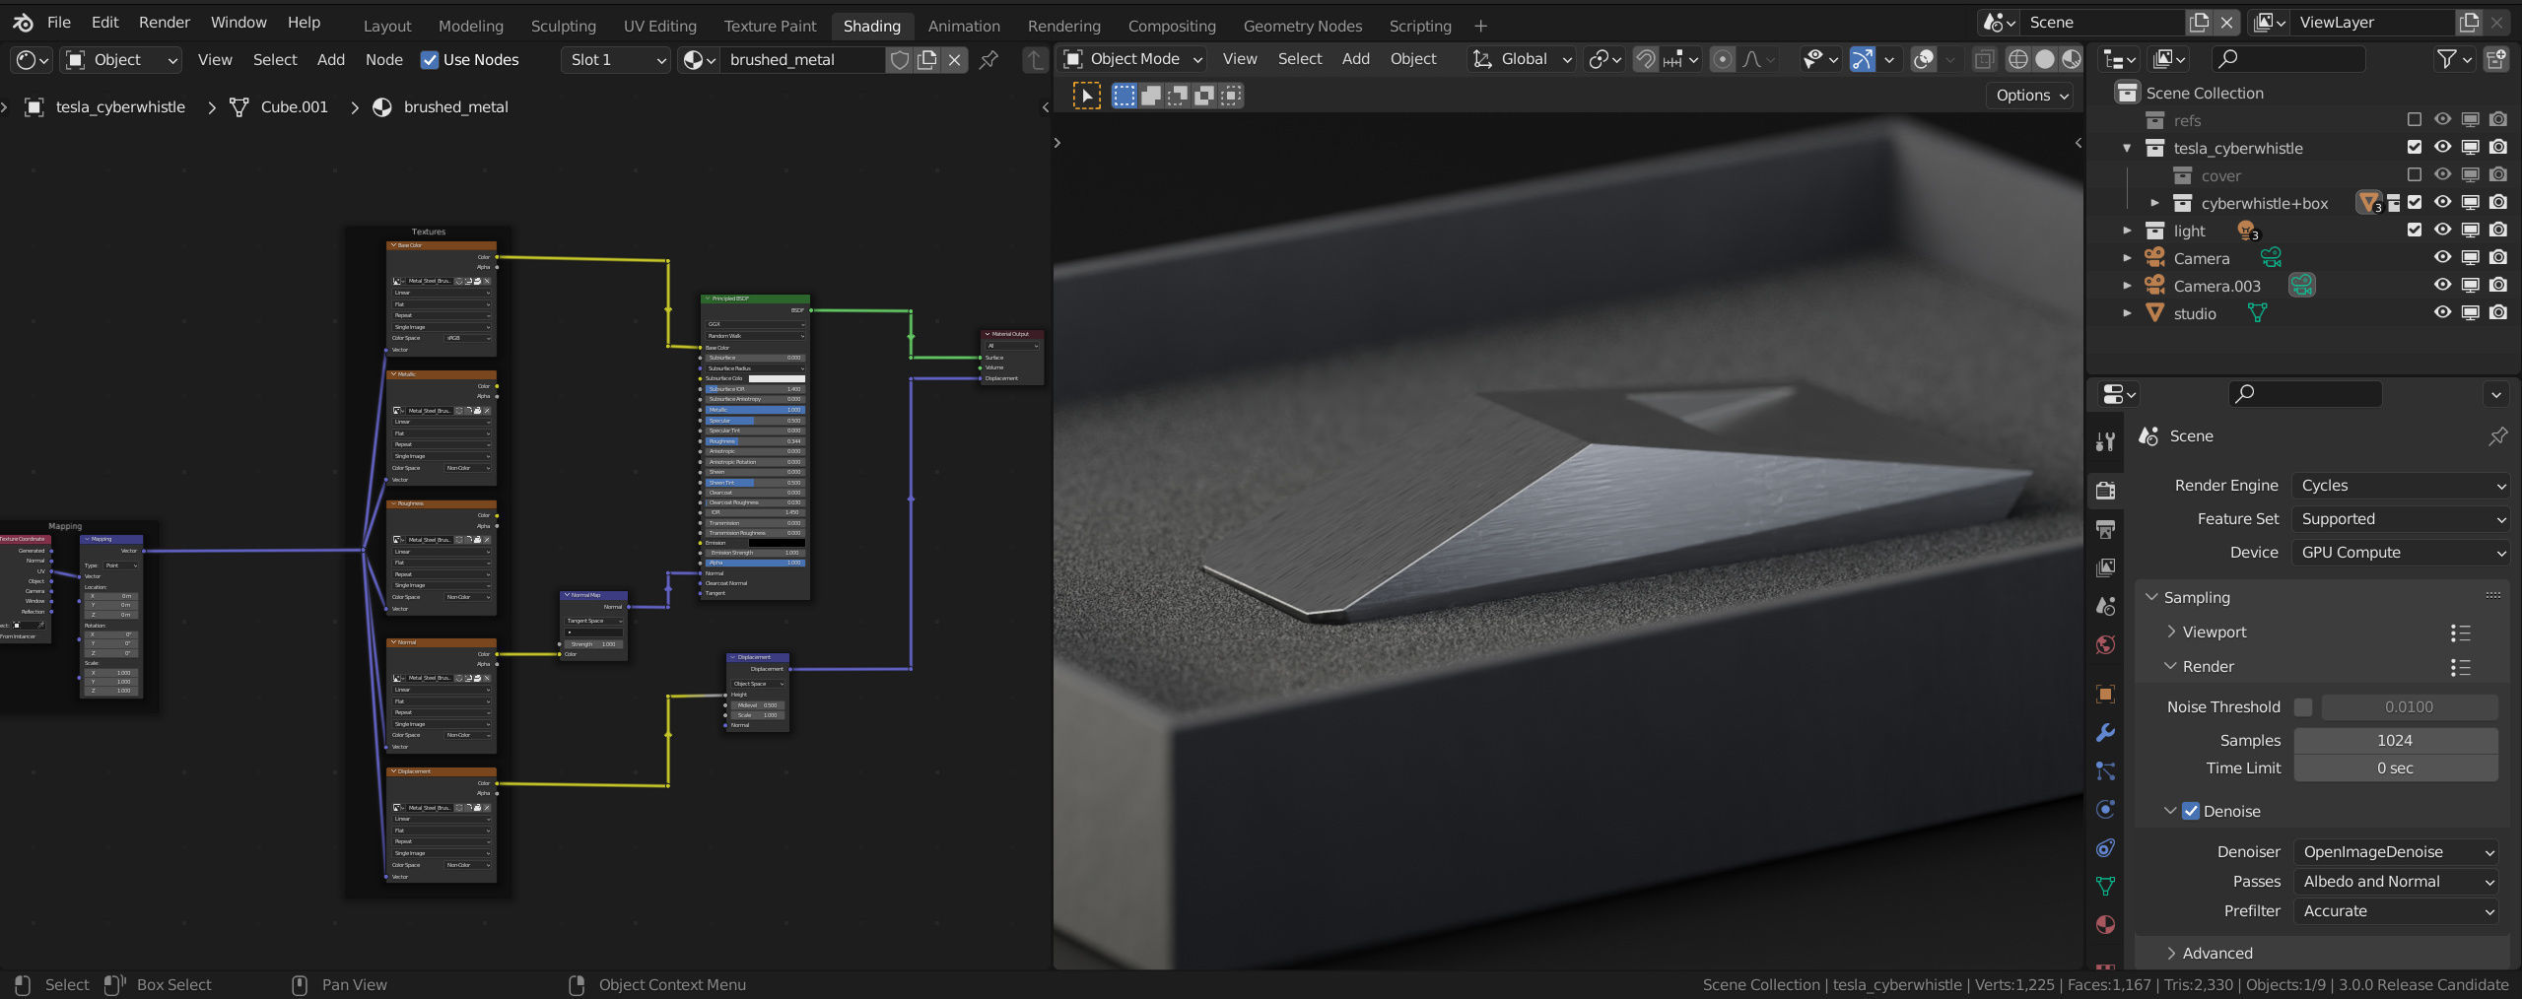Disable the Use Nodes checkbox
2522x999 pixels.
(x=430, y=60)
